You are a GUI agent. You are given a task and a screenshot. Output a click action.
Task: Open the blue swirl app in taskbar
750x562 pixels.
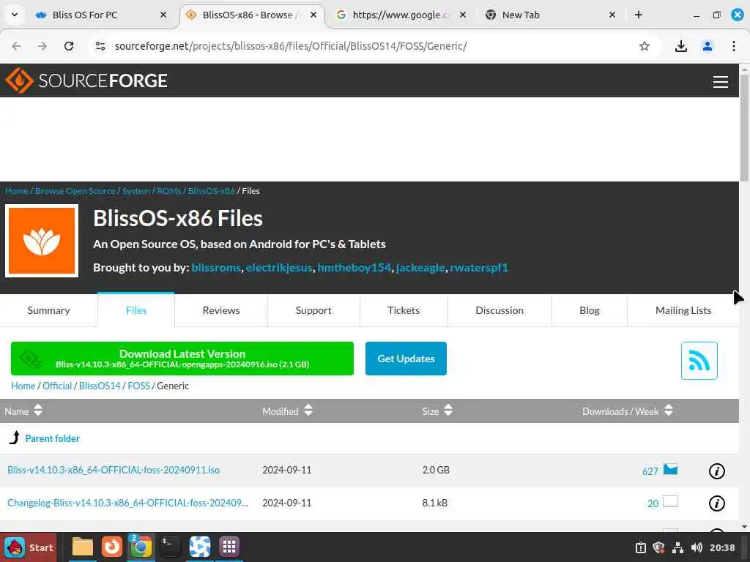(x=199, y=547)
